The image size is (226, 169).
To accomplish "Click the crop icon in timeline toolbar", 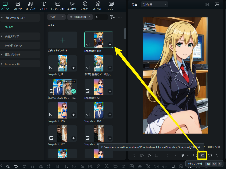I will (x=57, y=166).
